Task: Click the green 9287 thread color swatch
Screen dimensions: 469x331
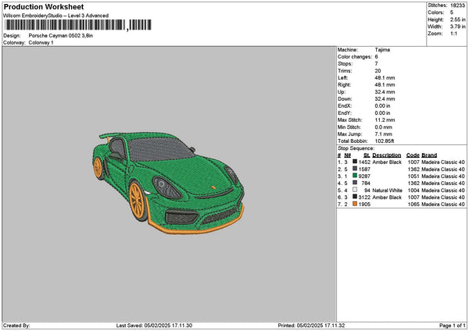Action: click(355, 176)
